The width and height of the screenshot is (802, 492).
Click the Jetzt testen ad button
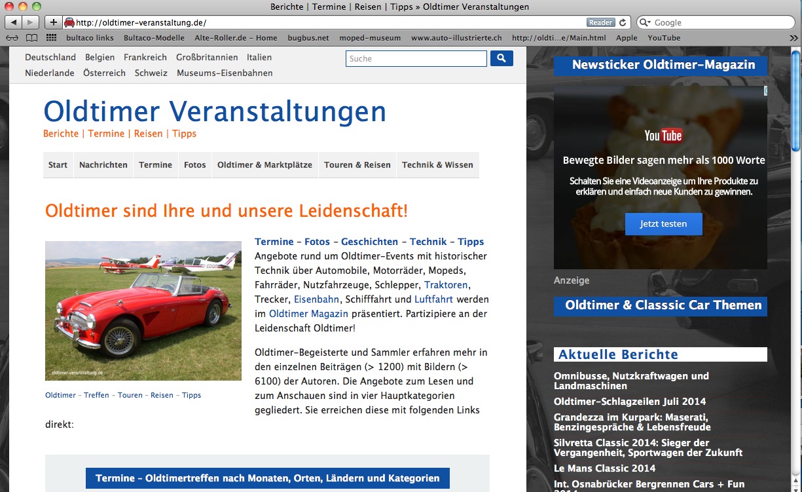[x=663, y=224]
